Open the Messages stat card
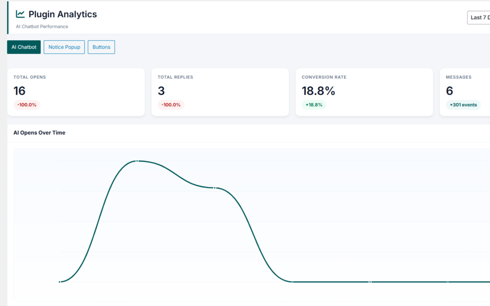 (465, 92)
